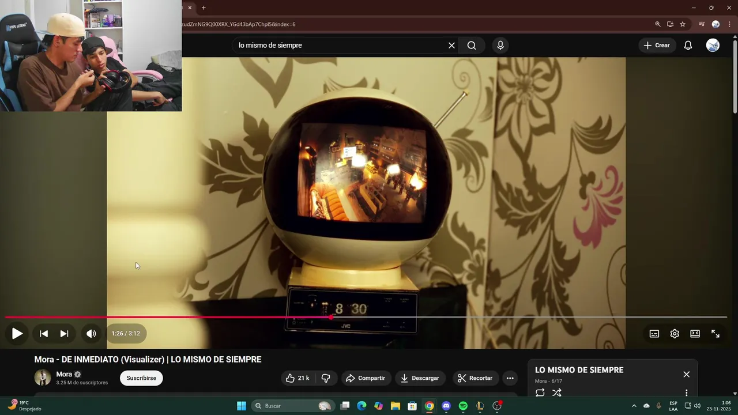Image resolution: width=738 pixels, height=415 pixels.
Task: Open Microsoft Store from taskbar
Action: pos(412,406)
